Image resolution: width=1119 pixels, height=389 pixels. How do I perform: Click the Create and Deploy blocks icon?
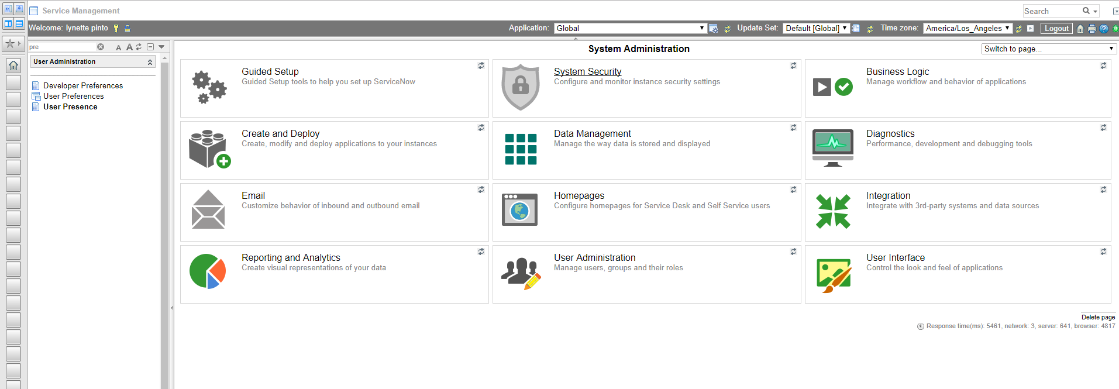(209, 149)
